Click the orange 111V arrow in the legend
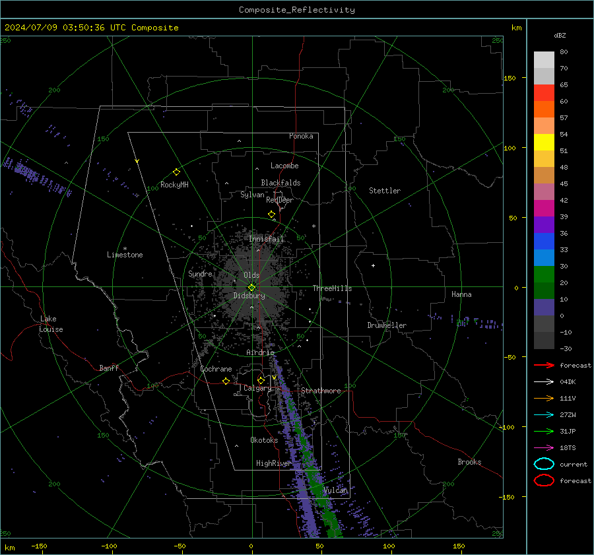The image size is (594, 555). point(544,398)
